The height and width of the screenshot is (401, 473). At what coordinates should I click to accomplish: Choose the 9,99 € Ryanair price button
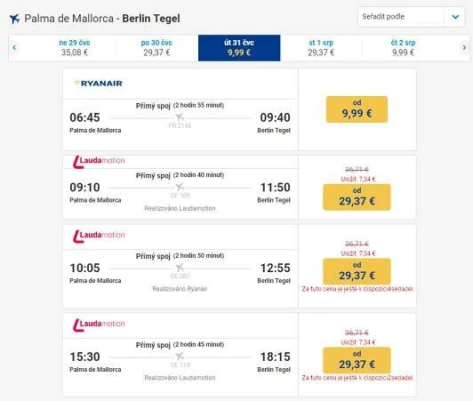(x=357, y=109)
